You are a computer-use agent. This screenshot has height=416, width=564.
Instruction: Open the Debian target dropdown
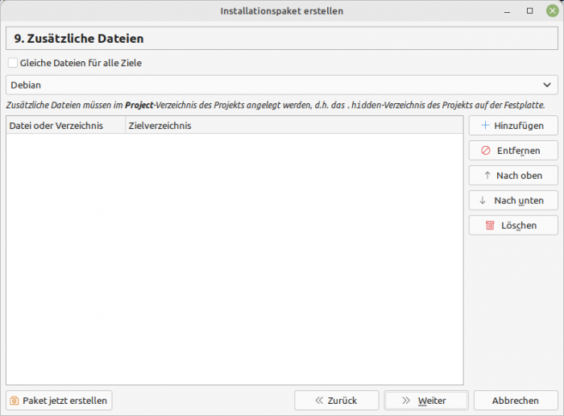tap(281, 85)
